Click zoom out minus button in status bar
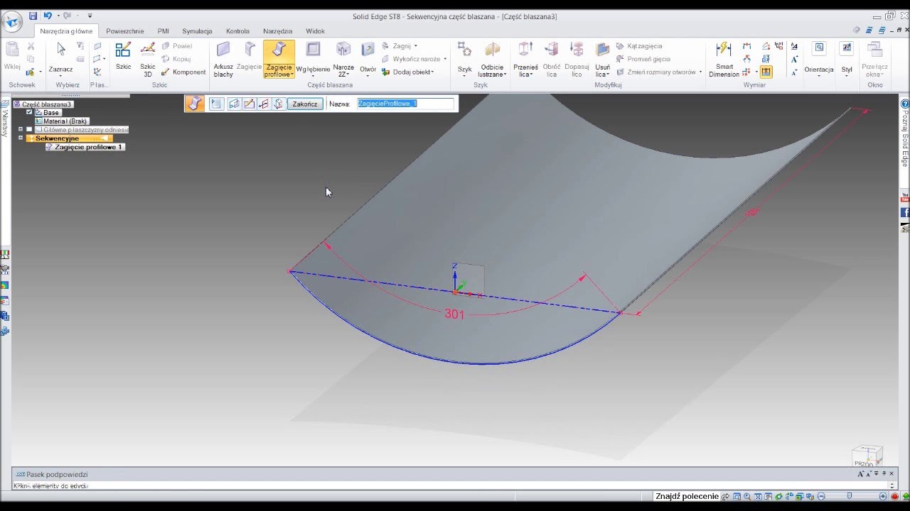The image size is (910, 511). (821, 496)
